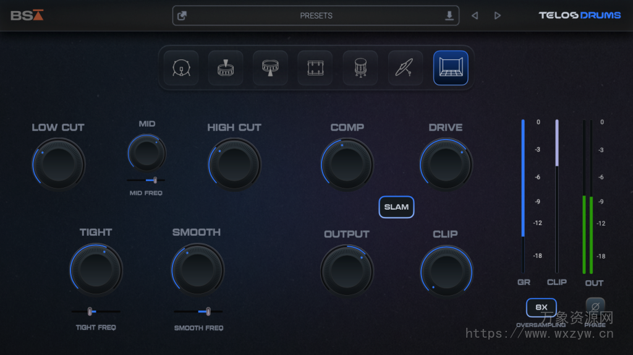Click the CLIP level meter
Viewport: 633px width, 355px height.
click(x=557, y=196)
